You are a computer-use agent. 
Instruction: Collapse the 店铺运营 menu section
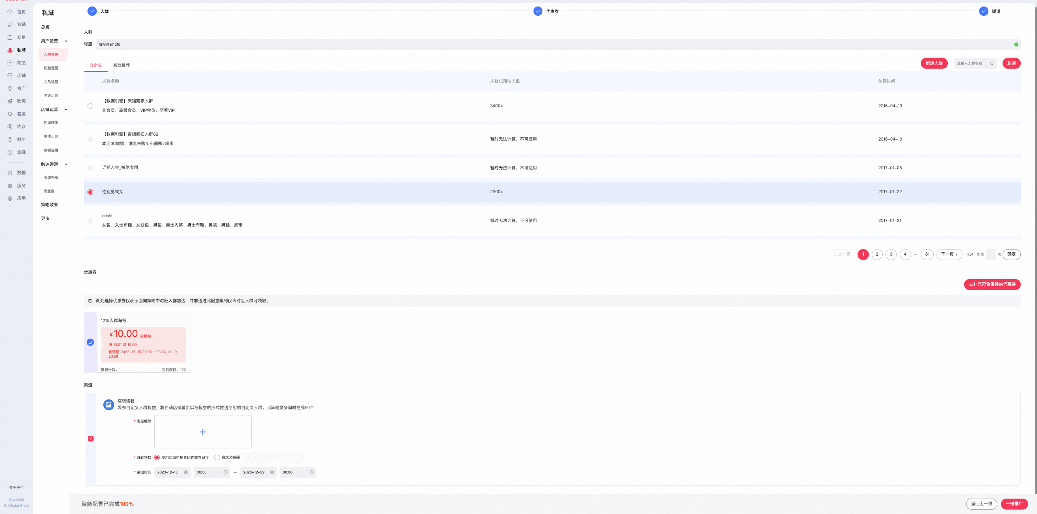(66, 109)
